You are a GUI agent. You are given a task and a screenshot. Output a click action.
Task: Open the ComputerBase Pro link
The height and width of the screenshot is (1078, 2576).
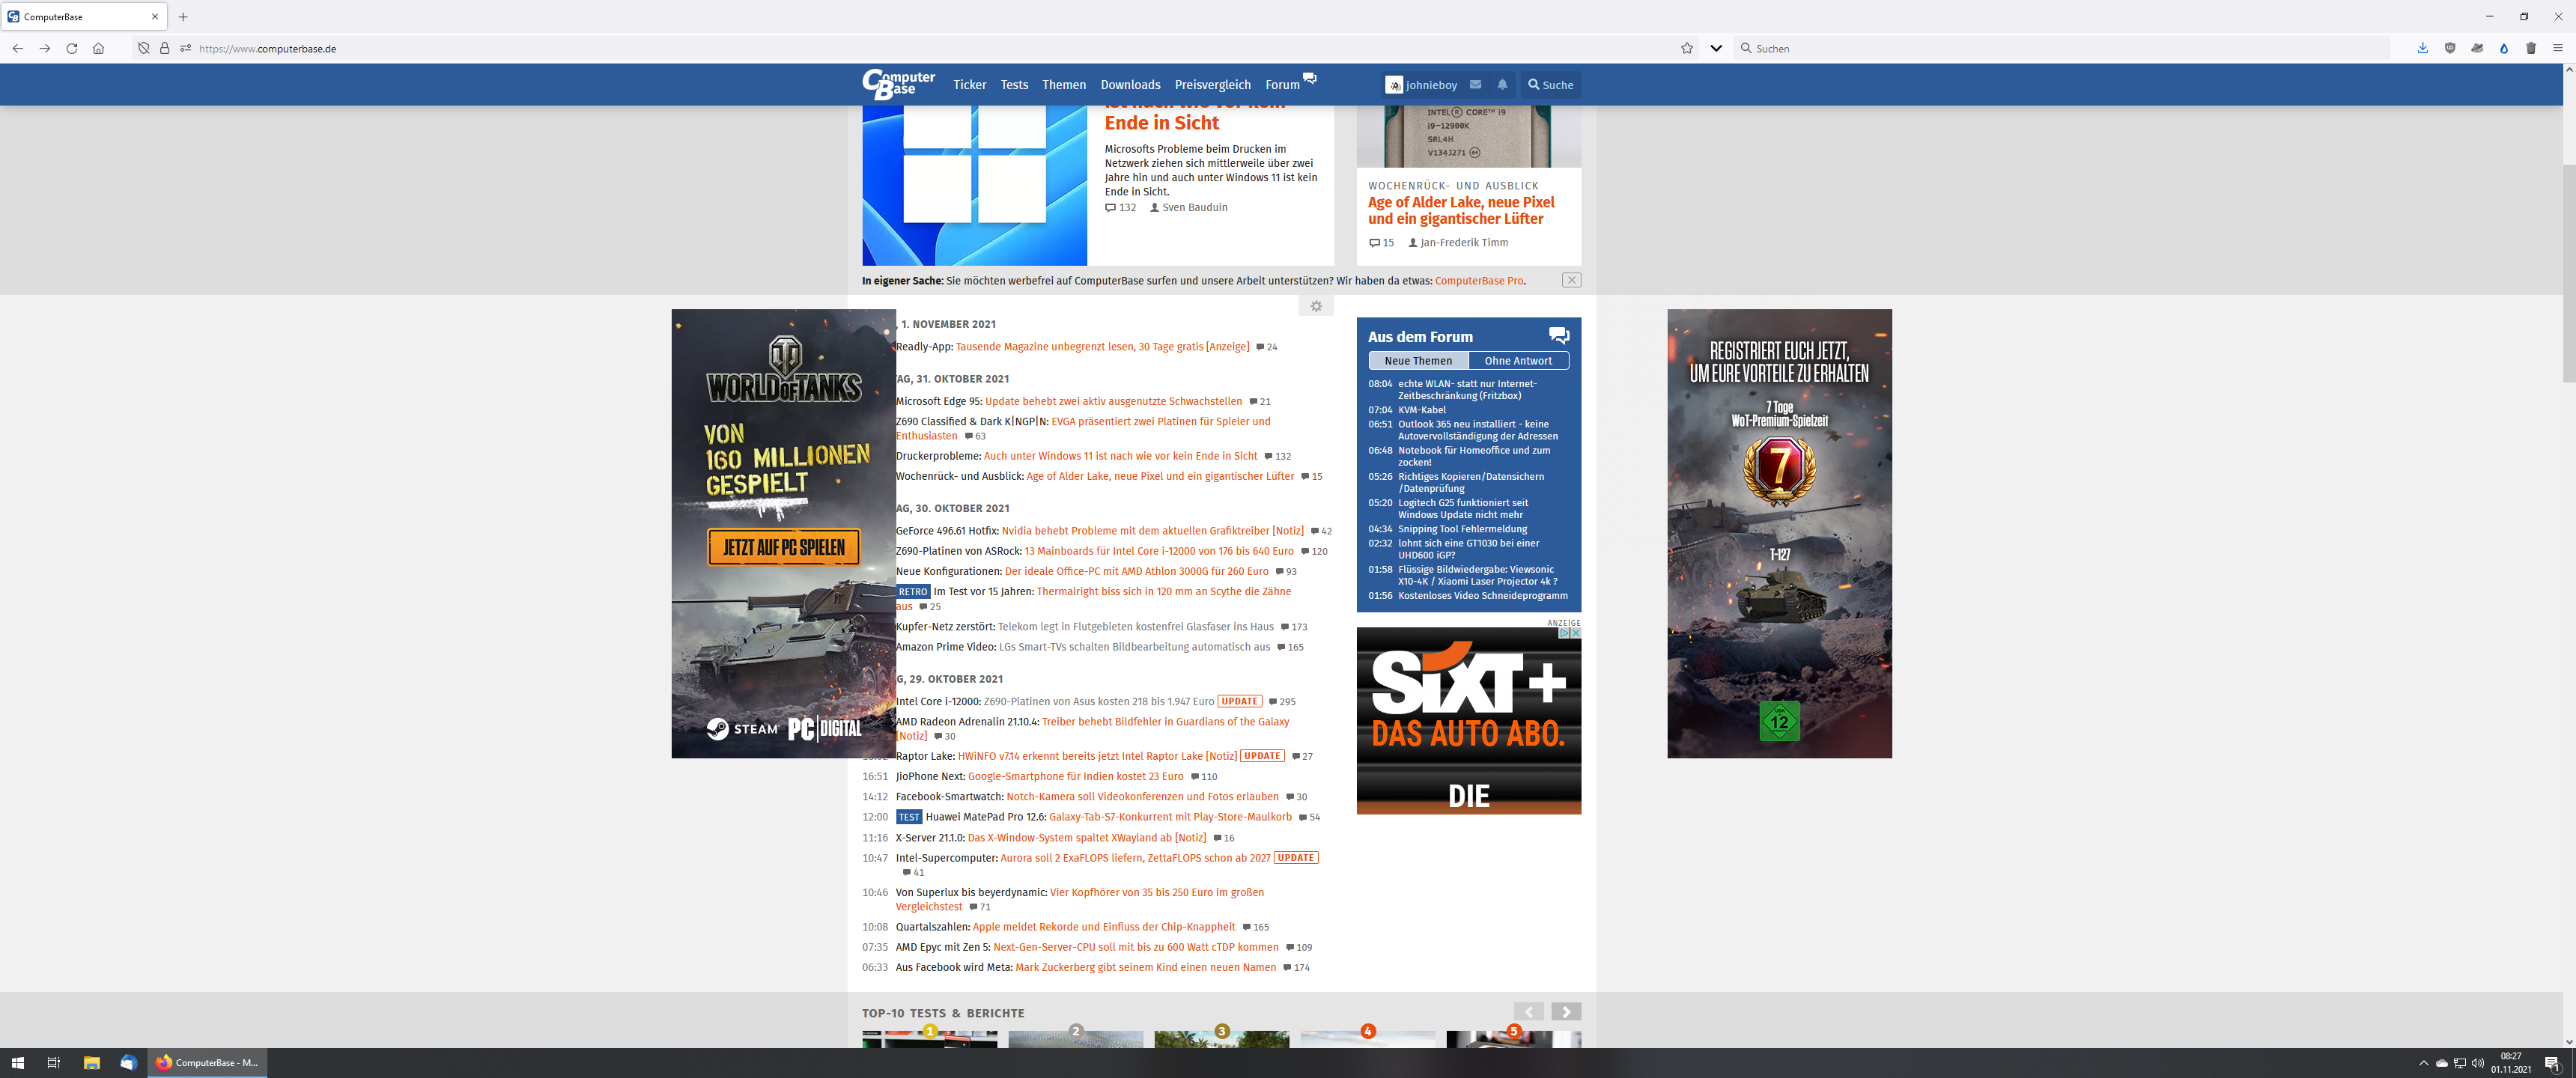pyautogui.click(x=1479, y=281)
